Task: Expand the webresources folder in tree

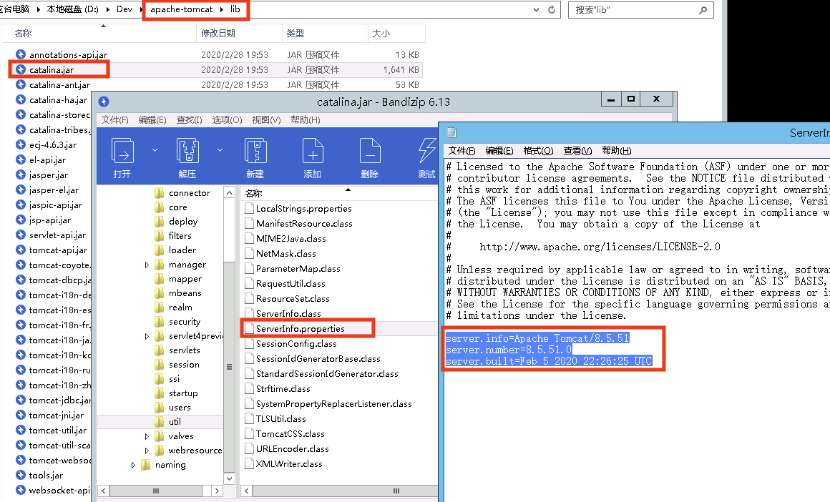Action: 147,451
